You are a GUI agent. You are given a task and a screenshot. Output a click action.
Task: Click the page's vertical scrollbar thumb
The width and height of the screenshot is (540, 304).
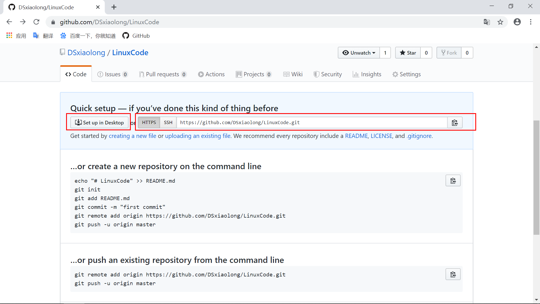(536, 177)
